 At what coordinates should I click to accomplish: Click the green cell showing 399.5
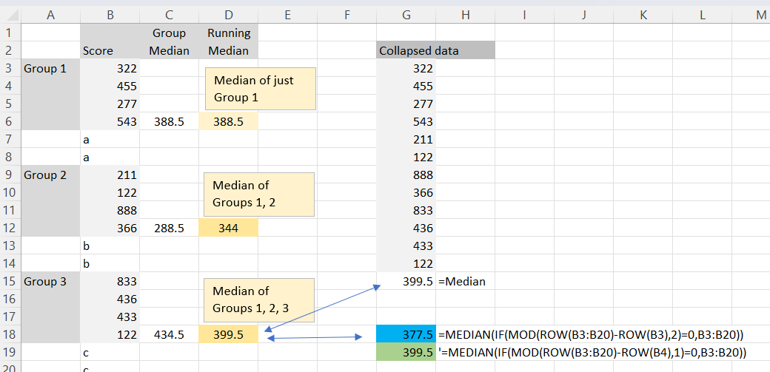click(x=406, y=352)
